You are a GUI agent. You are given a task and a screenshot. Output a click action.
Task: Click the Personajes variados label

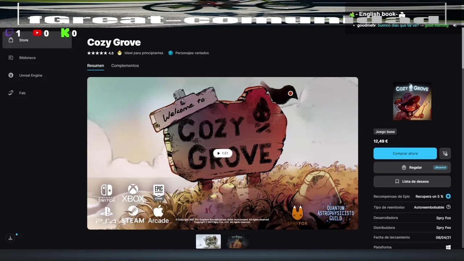[x=192, y=53]
